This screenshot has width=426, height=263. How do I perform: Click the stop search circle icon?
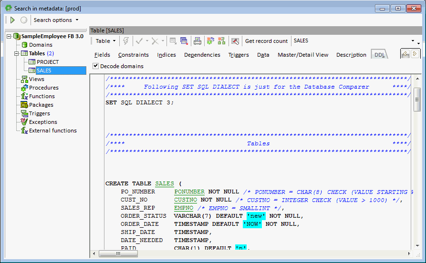click(24, 20)
